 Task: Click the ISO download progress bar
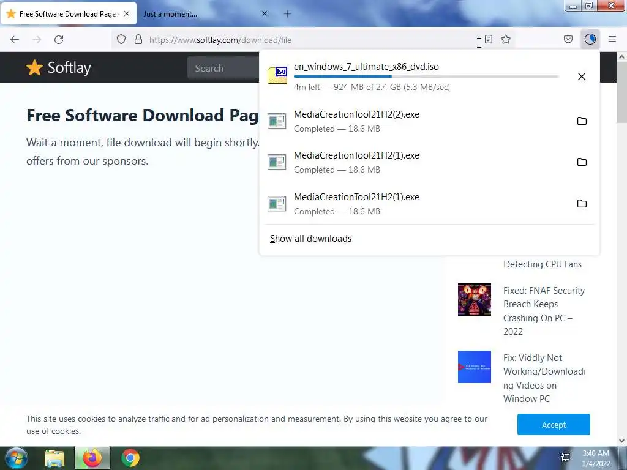pyautogui.click(x=426, y=76)
